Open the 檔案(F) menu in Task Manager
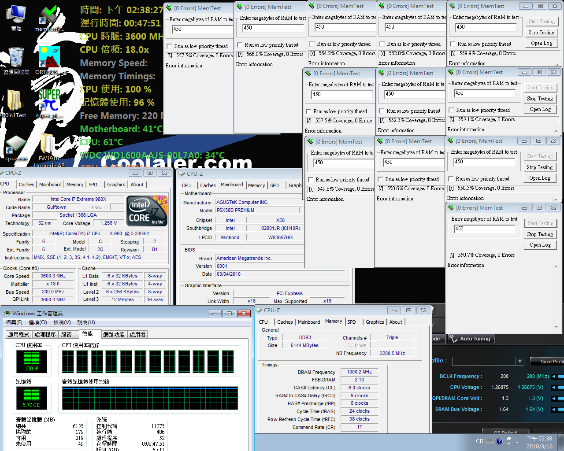 click(x=14, y=322)
